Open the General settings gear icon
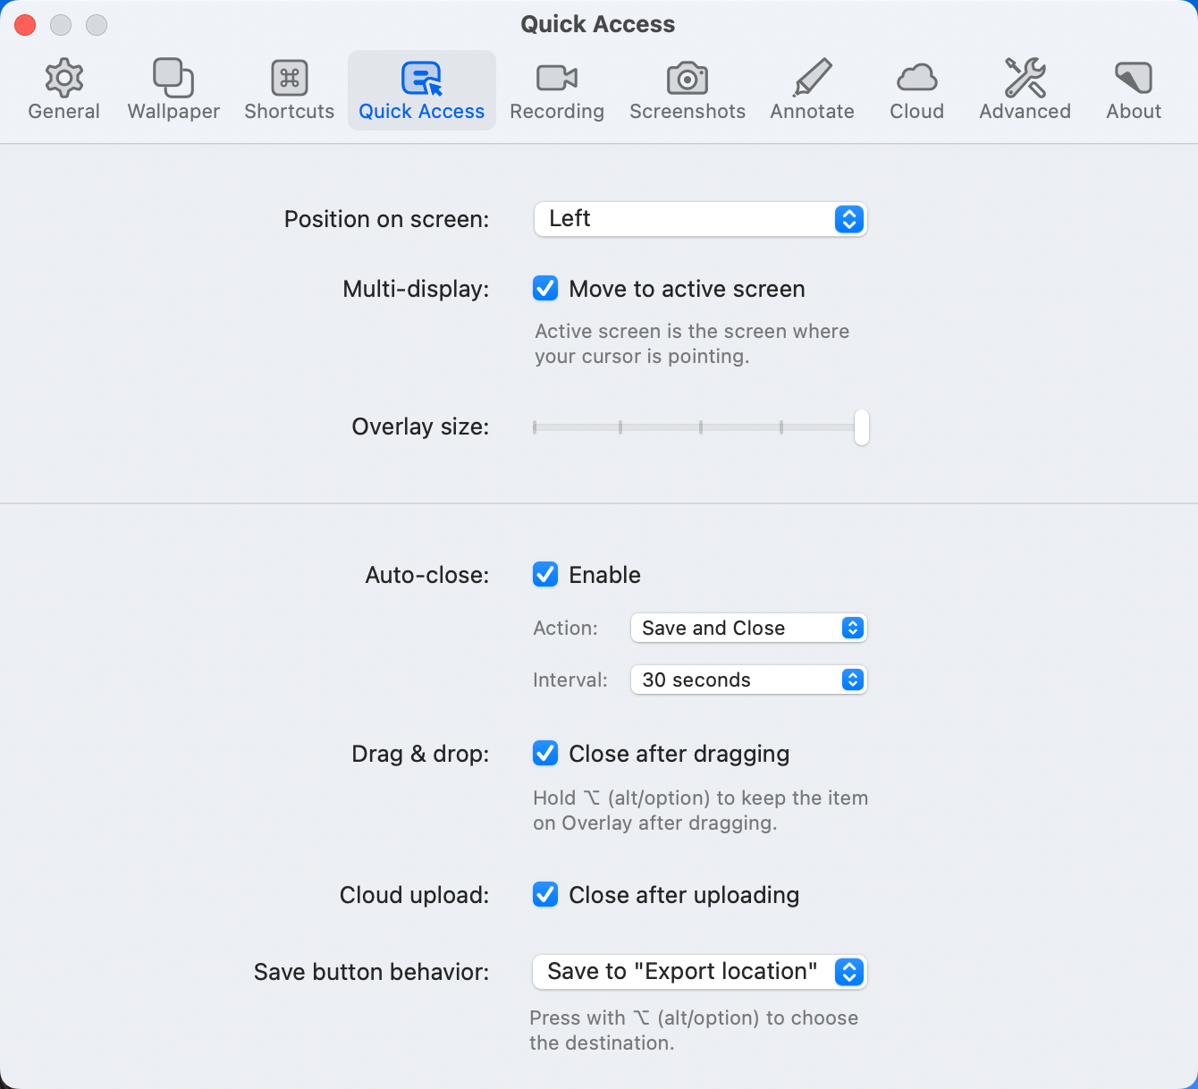Image resolution: width=1198 pixels, height=1089 pixels. coord(63,79)
